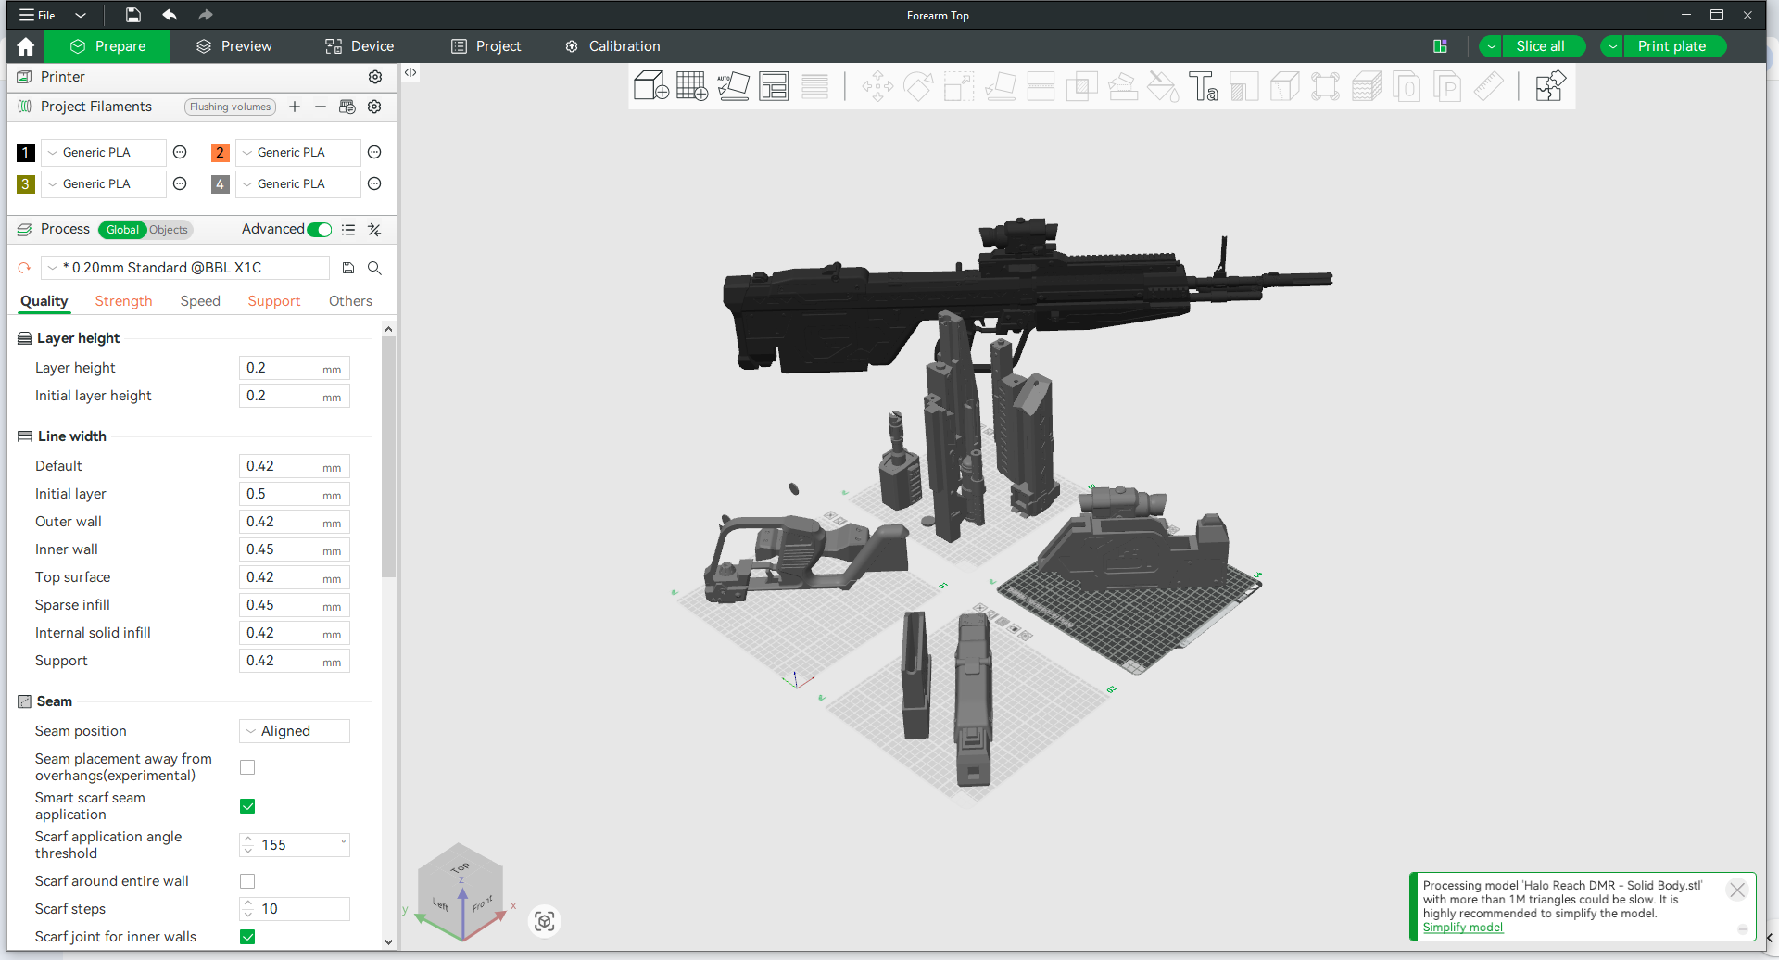
Task: Click the Print plate button
Action: pos(1674,46)
